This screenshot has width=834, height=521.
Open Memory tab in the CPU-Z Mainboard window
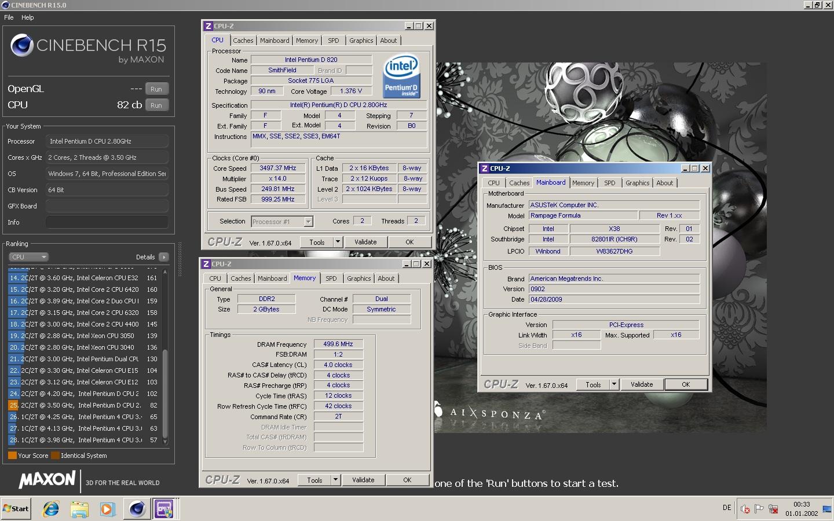coord(583,183)
